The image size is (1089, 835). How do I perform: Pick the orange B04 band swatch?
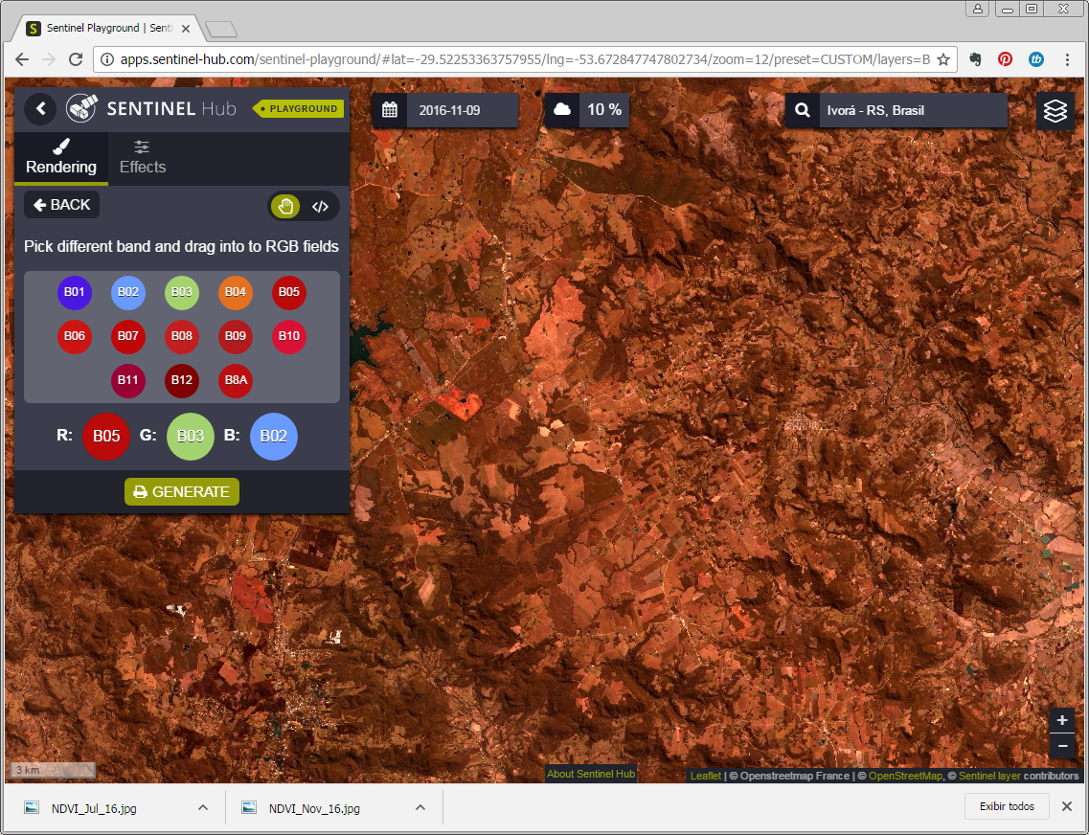(x=236, y=292)
